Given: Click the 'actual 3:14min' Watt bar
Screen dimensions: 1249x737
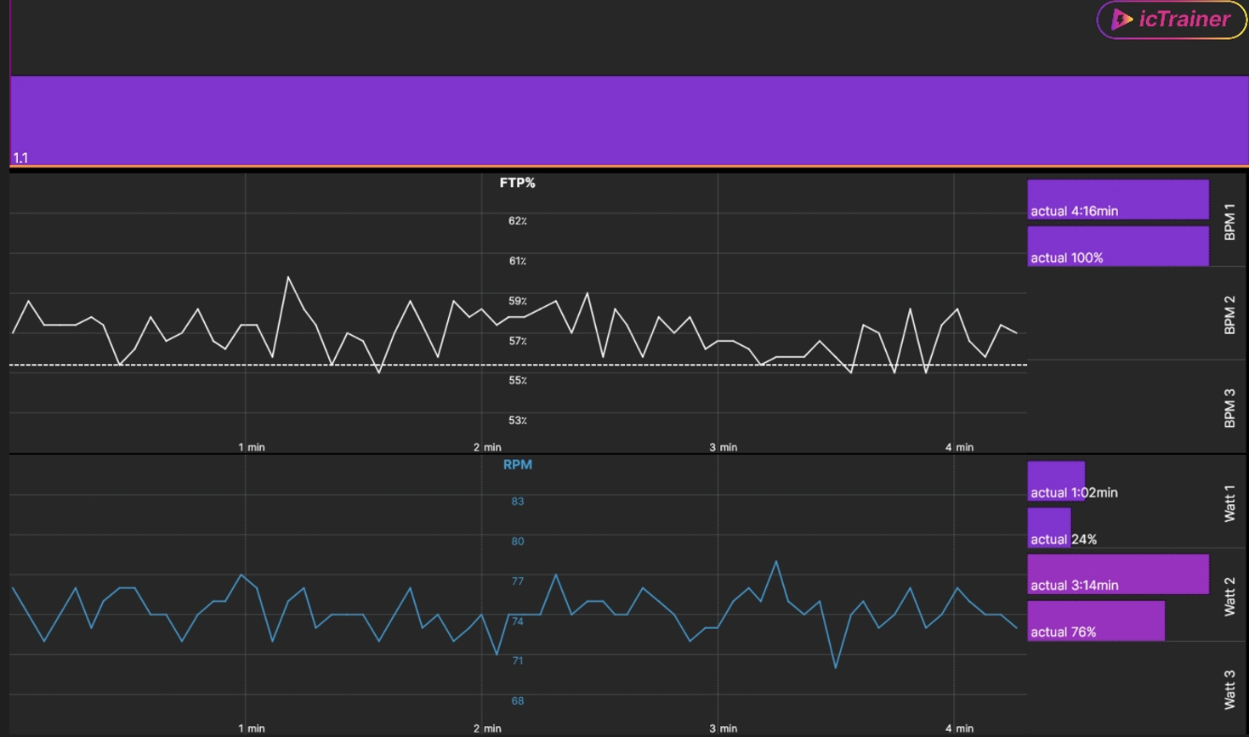Looking at the screenshot, I should point(1118,575).
